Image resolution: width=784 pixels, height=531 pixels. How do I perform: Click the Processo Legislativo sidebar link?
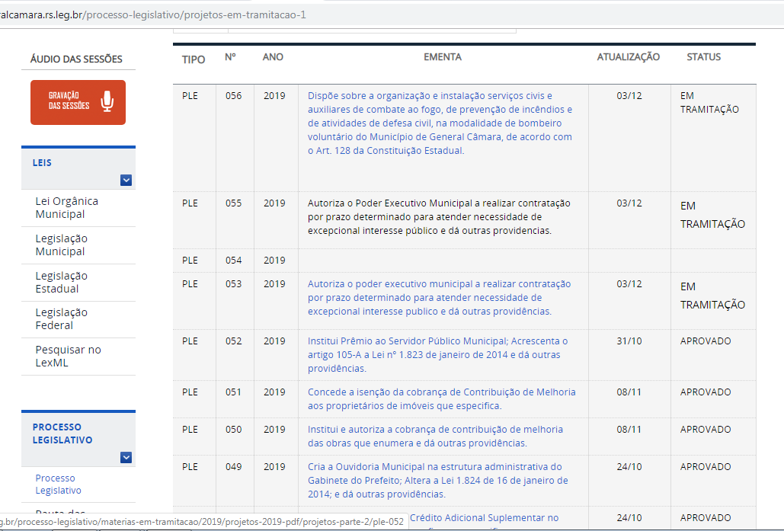click(x=58, y=484)
